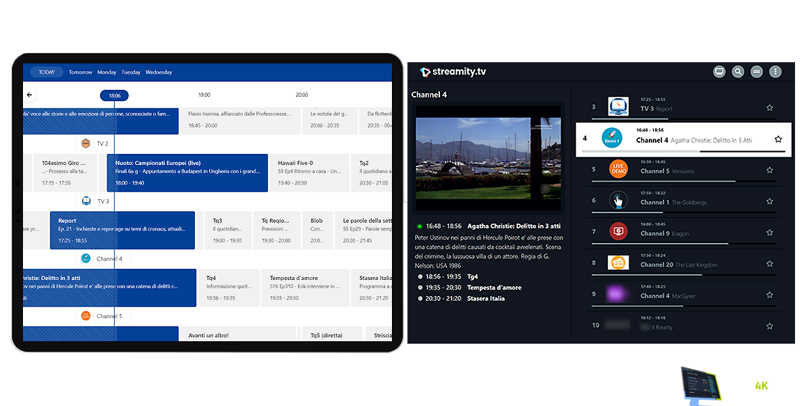Toggle favorite star for Channel 20
This screenshot has width=802, height=406.
769,263
